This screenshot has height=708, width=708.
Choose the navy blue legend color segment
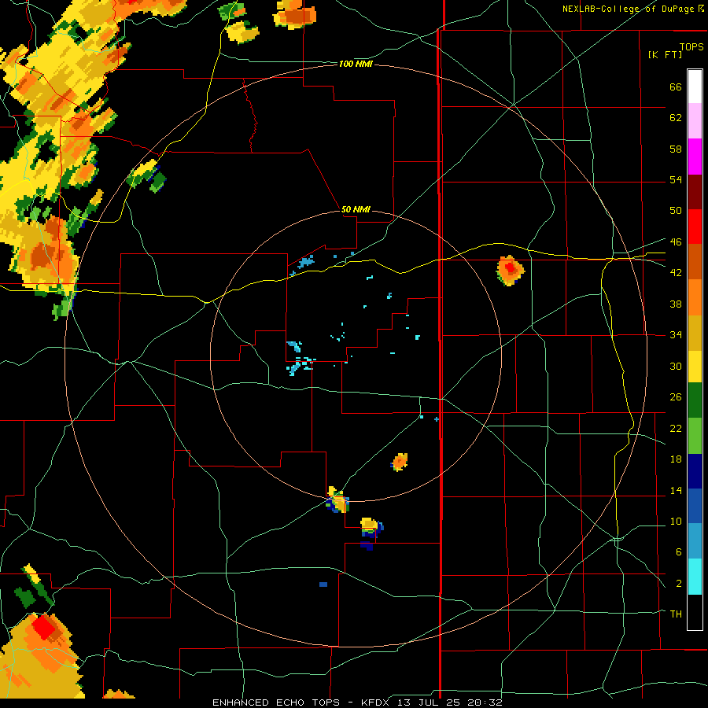(x=695, y=471)
